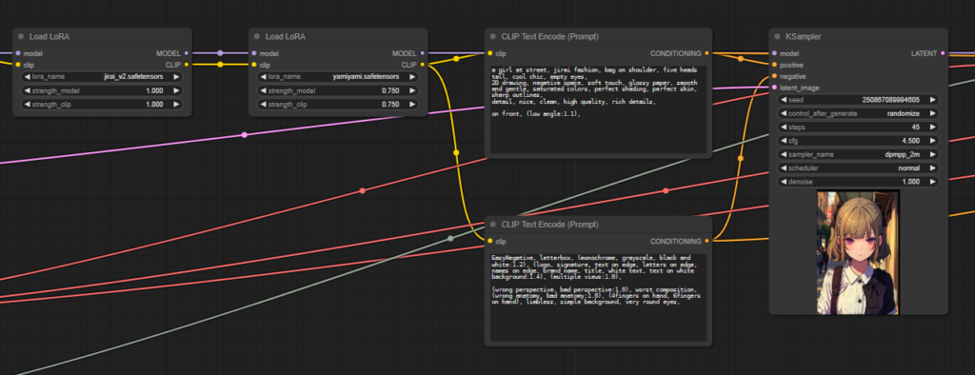Click the denoise 1.000 slider field
975x375 pixels.
[x=858, y=182]
